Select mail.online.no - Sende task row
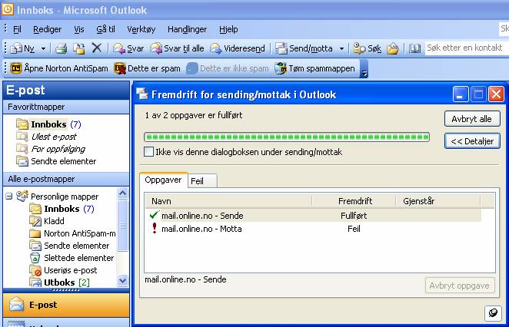This screenshot has width=509, height=327. click(313, 216)
